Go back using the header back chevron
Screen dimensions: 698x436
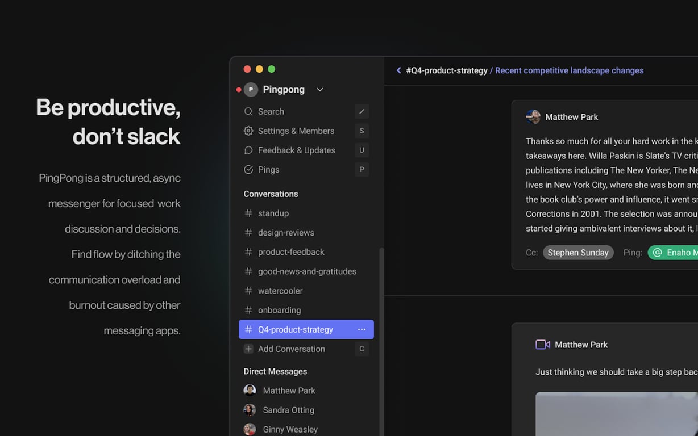[x=399, y=70]
